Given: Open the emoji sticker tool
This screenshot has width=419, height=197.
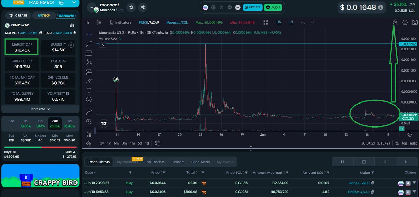Looking at the screenshot, I should pos(89,100).
